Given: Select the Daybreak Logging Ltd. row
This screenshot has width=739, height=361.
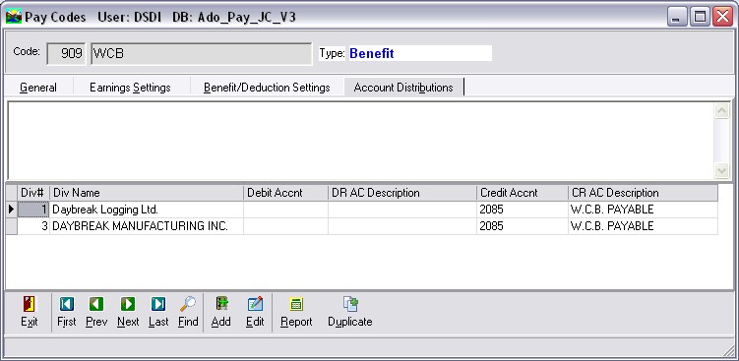Looking at the screenshot, I should point(368,210).
